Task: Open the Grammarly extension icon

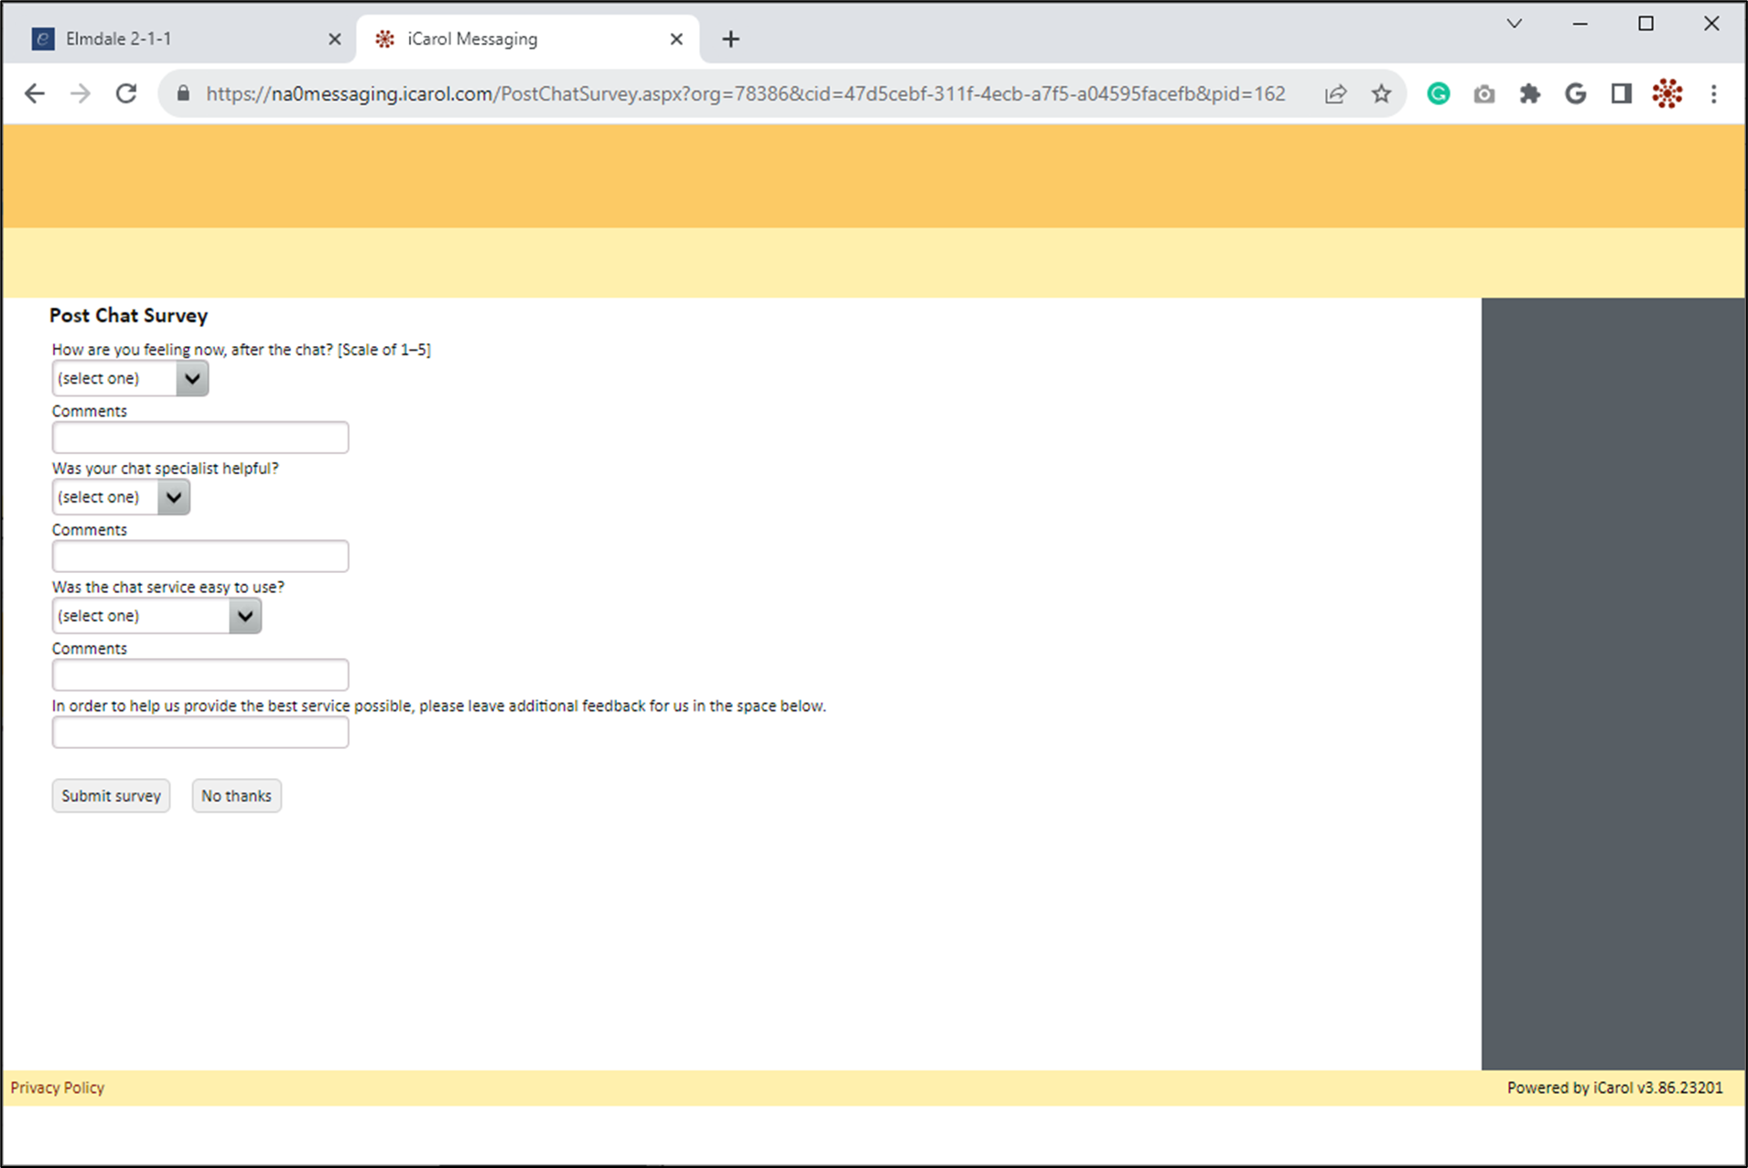Action: [1438, 93]
